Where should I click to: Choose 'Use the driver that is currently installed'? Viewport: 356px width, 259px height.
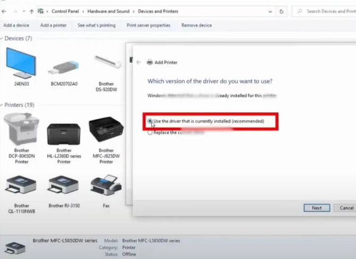[150, 121]
